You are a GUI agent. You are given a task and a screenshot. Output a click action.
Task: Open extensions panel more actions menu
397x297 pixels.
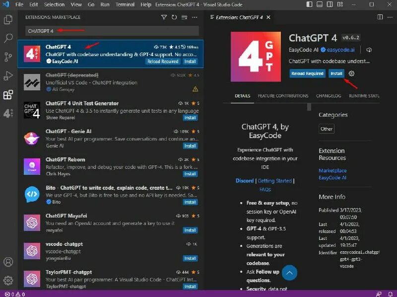point(195,17)
